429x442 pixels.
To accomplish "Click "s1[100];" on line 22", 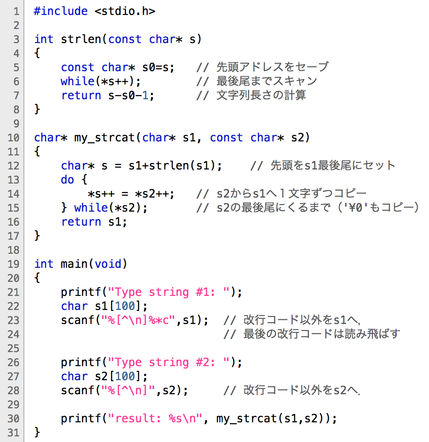I will pos(121,306).
